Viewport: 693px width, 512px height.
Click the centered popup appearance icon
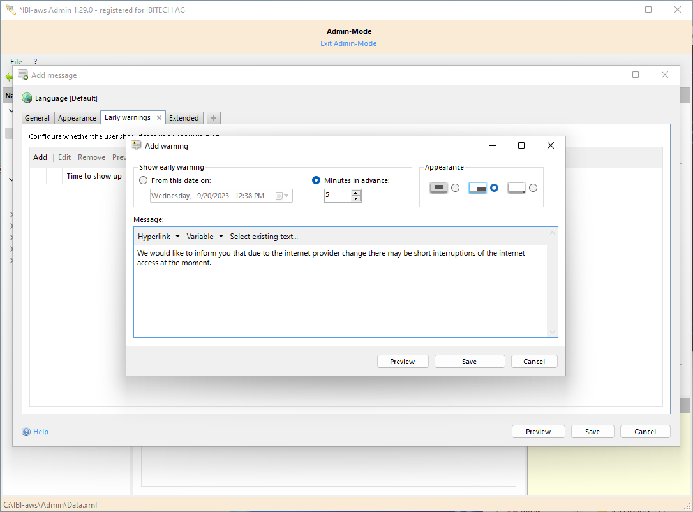438,187
